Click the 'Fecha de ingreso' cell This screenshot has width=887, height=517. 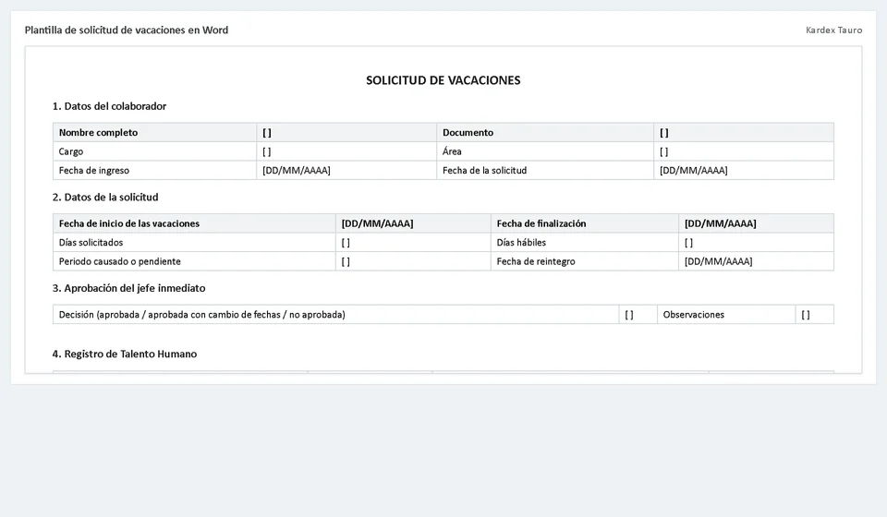tap(154, 170)
